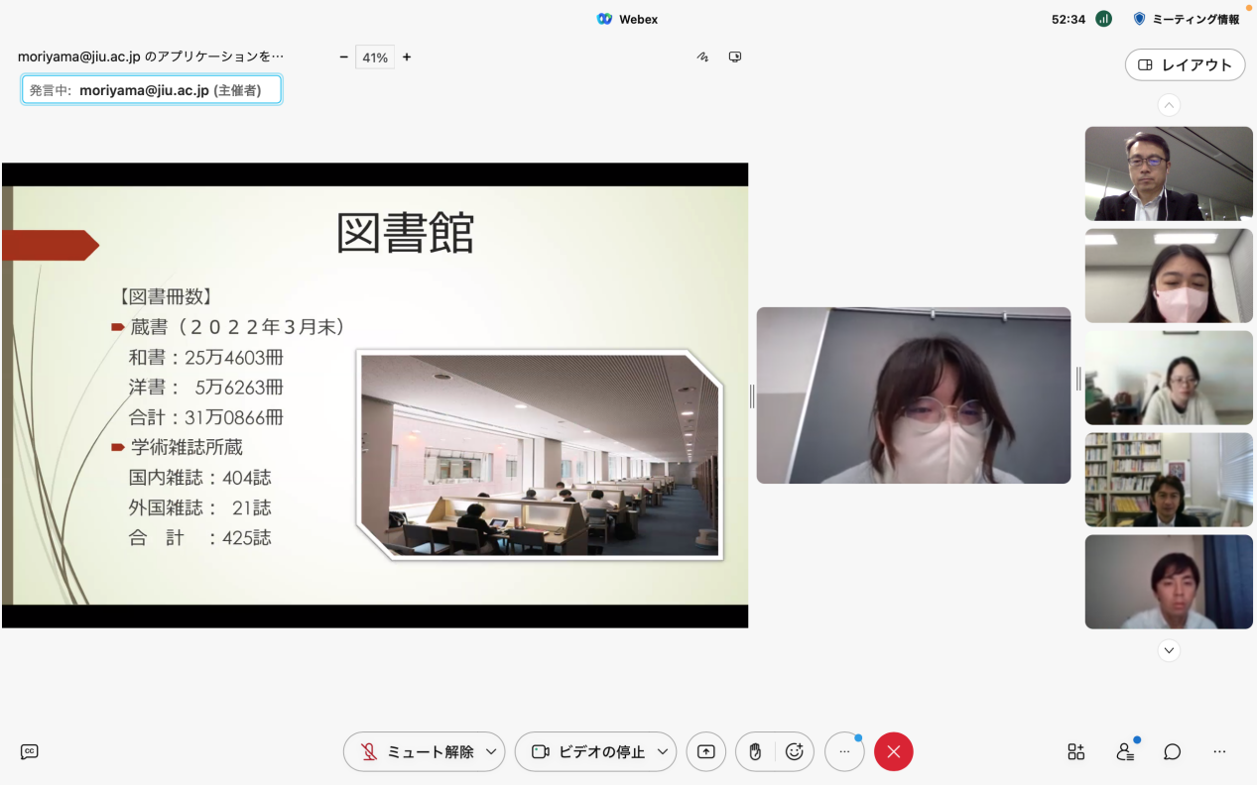The height and width of the screenshot is (785, 1257).
Task: Click the share content icon
Action: point(705,751)
